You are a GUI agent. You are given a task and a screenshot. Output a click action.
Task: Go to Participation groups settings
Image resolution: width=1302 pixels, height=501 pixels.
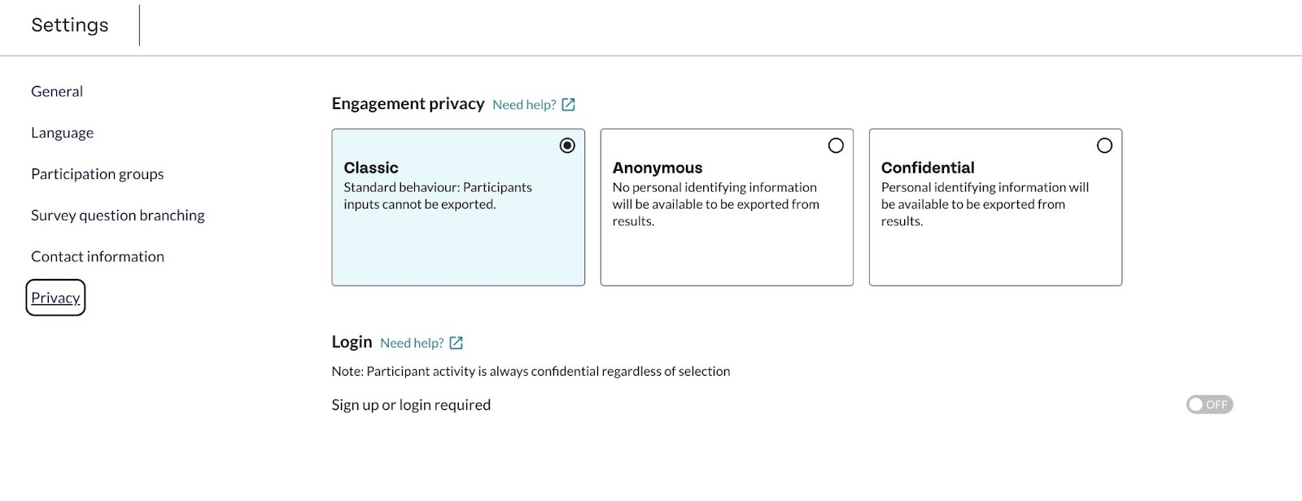[x=98, y=174]
